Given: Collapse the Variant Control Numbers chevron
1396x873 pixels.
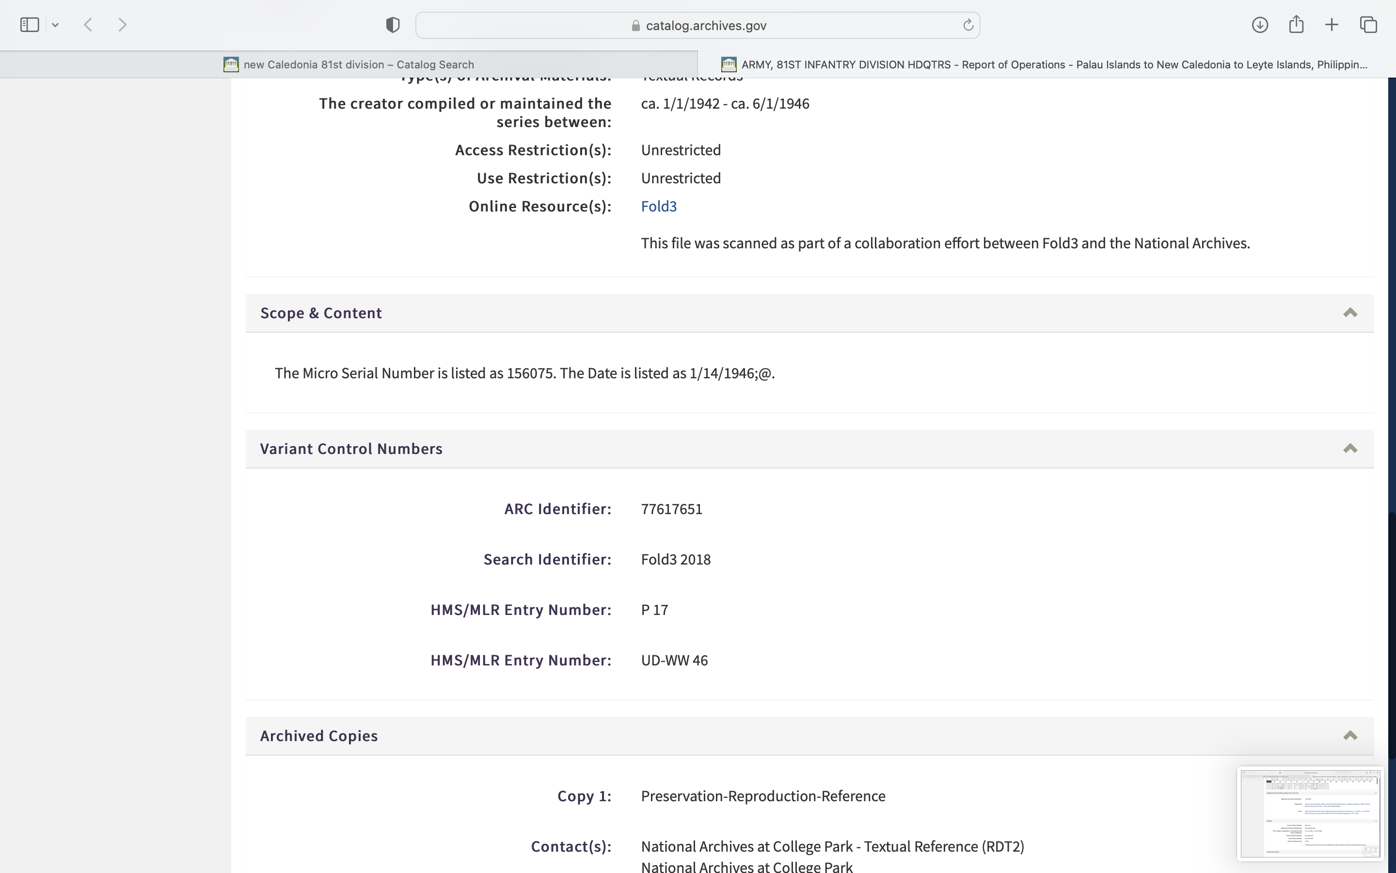Looking at the screenshot, I should pos(1350,449).
